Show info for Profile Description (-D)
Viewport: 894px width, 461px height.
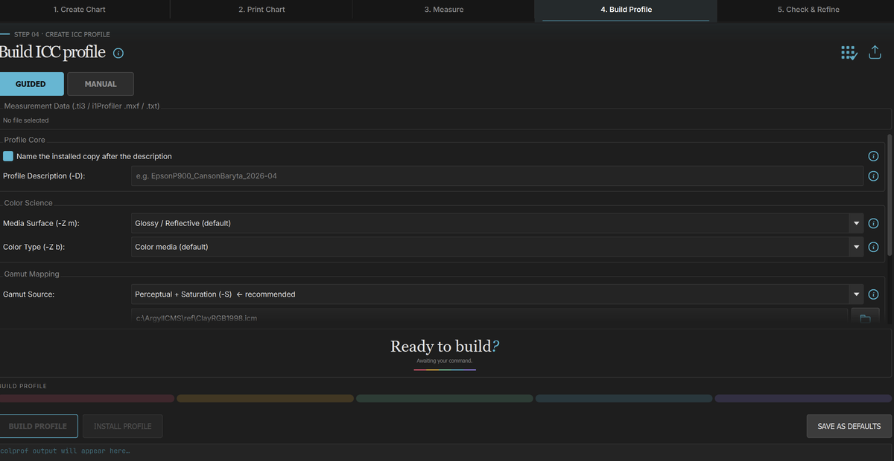873,176
